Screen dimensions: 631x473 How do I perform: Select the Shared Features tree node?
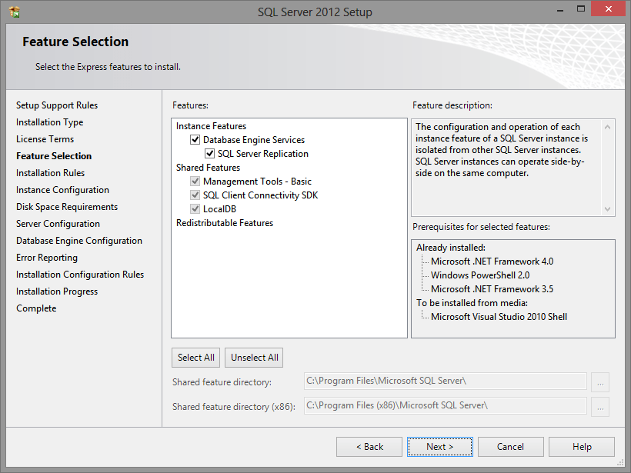pos(208,168)
